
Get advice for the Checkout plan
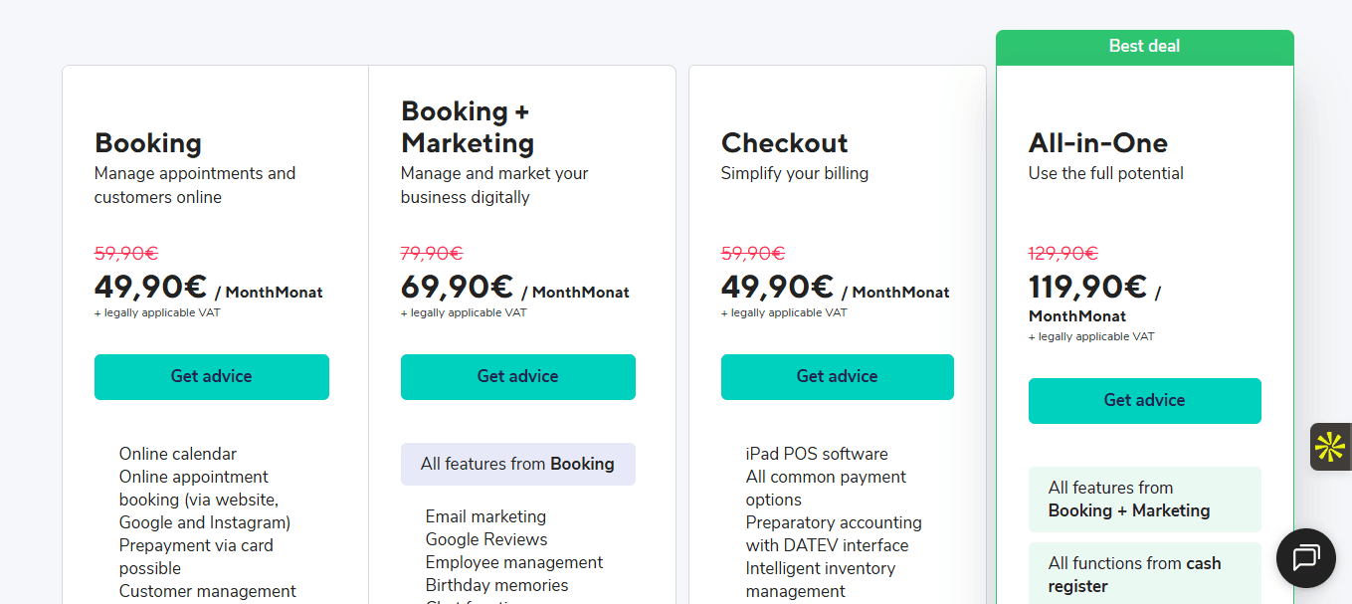pos(838,377)
